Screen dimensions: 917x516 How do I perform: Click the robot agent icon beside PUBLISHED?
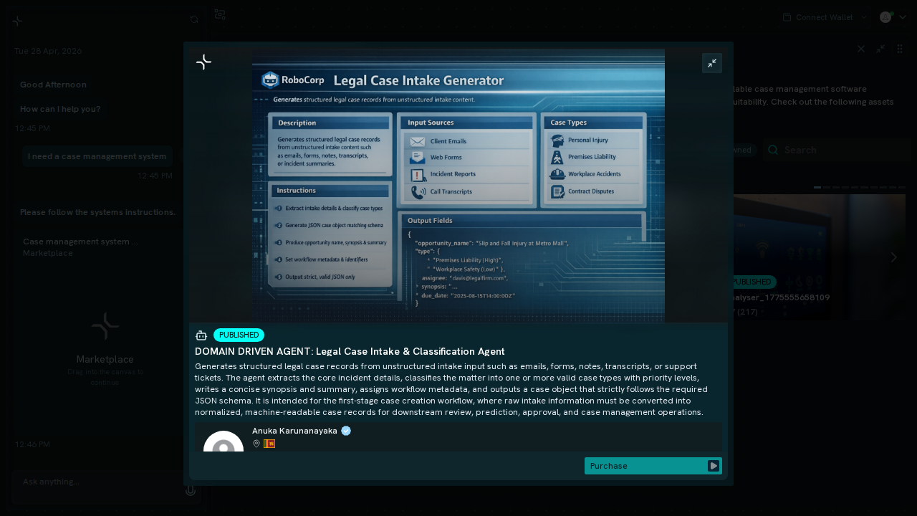click(201, 335)
